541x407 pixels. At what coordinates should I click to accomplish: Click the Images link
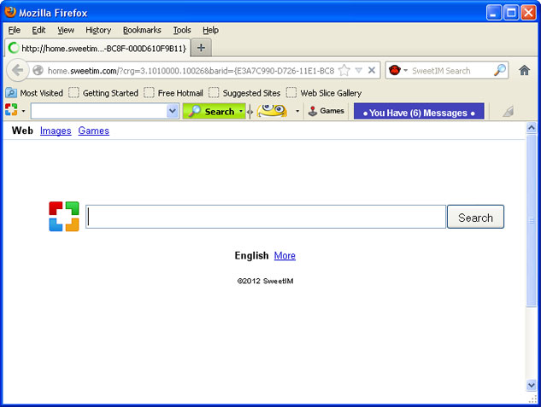click(56, 131)
